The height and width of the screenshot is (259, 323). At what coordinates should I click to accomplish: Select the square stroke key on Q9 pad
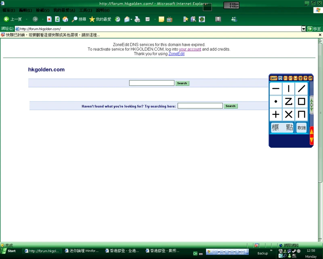[301, 102]
